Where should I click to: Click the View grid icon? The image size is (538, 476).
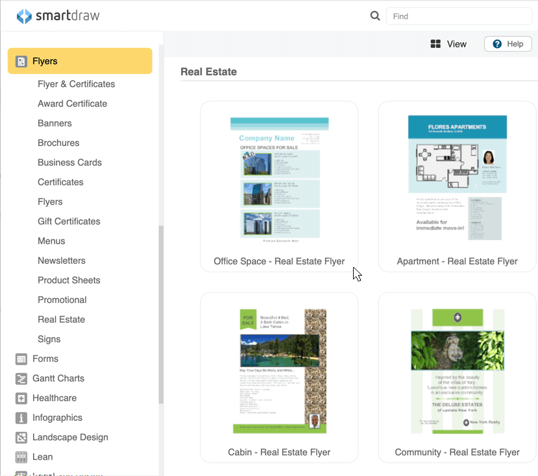point(435,44)
